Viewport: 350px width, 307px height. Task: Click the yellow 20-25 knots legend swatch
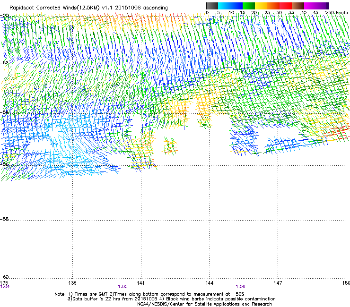tap(261, 6)
